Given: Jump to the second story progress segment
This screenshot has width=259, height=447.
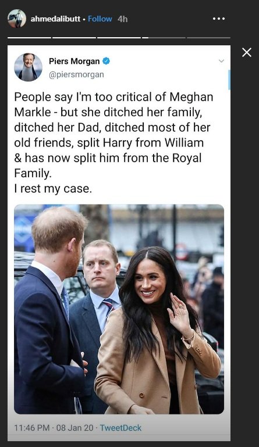Looking at the screenshot, I should point(74,38).
